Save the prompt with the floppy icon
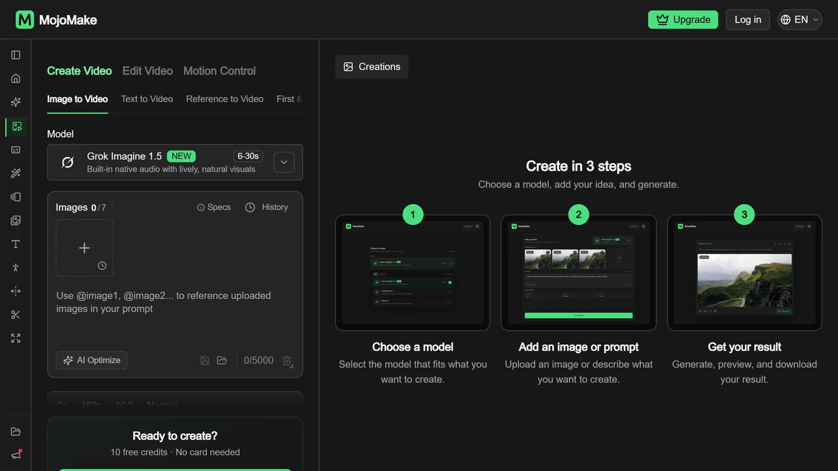This screenshot has width=838, height=471. click(205, 360)
